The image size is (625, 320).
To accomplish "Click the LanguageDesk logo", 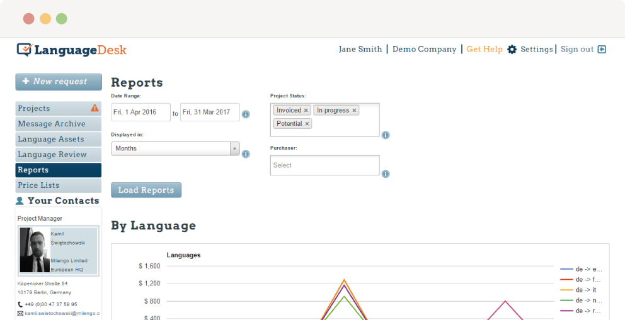I will 72,50.
